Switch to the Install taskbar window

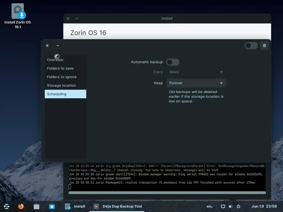(x=75, y=206)
